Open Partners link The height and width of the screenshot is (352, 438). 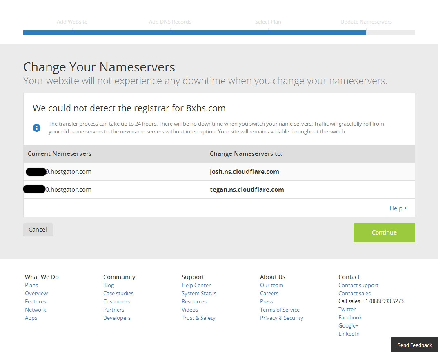(114, 310)
